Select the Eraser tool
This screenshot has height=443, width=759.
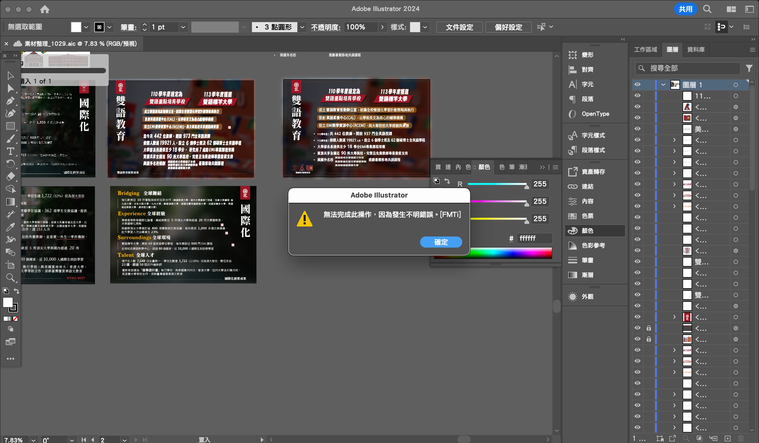click(11, 176)
